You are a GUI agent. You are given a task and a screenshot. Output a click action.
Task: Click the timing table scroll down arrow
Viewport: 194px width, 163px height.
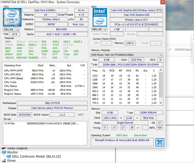(161, 103)
